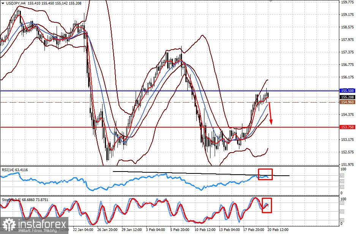Click the 152.575 price axis label

pyautogui.click(x=348, y=152)
